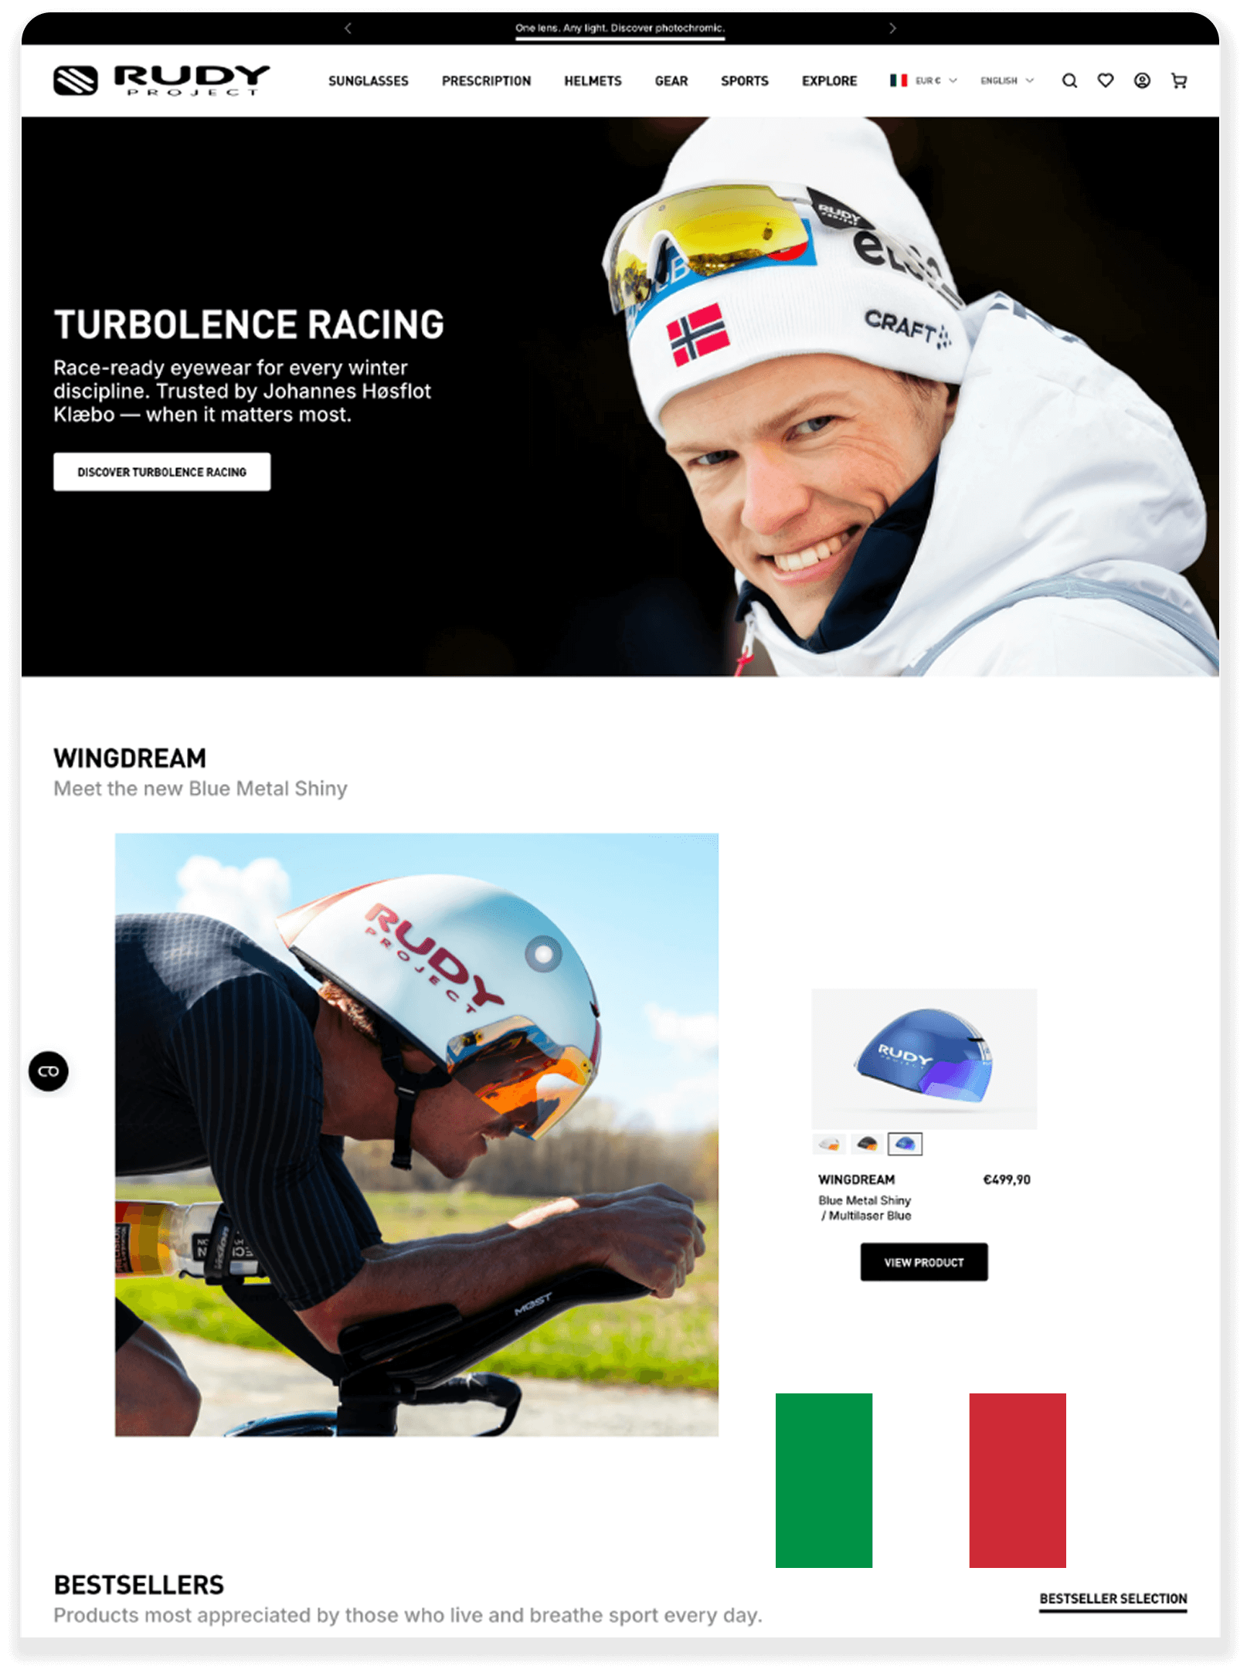The image size is (1247, 1673).
Task: Click the Rudy Project logo
Action: pyautogui.click(x=161, y=80)
